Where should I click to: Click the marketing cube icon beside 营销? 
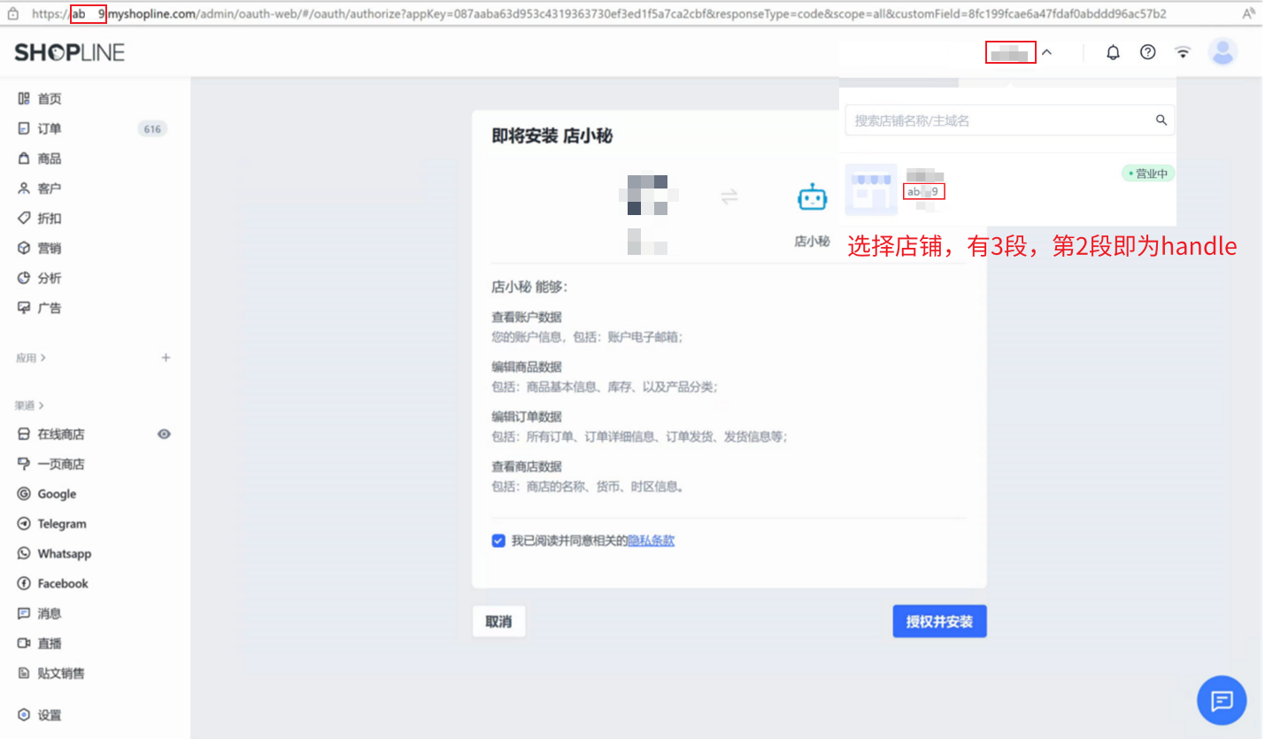pos(24,248)
